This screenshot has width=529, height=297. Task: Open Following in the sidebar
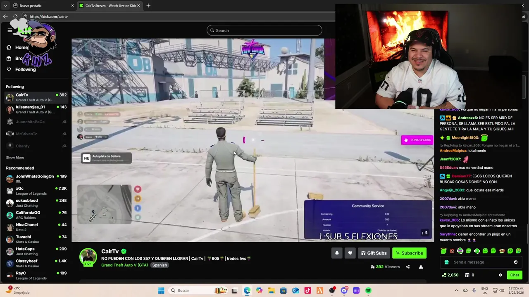[x=26, y=69]
